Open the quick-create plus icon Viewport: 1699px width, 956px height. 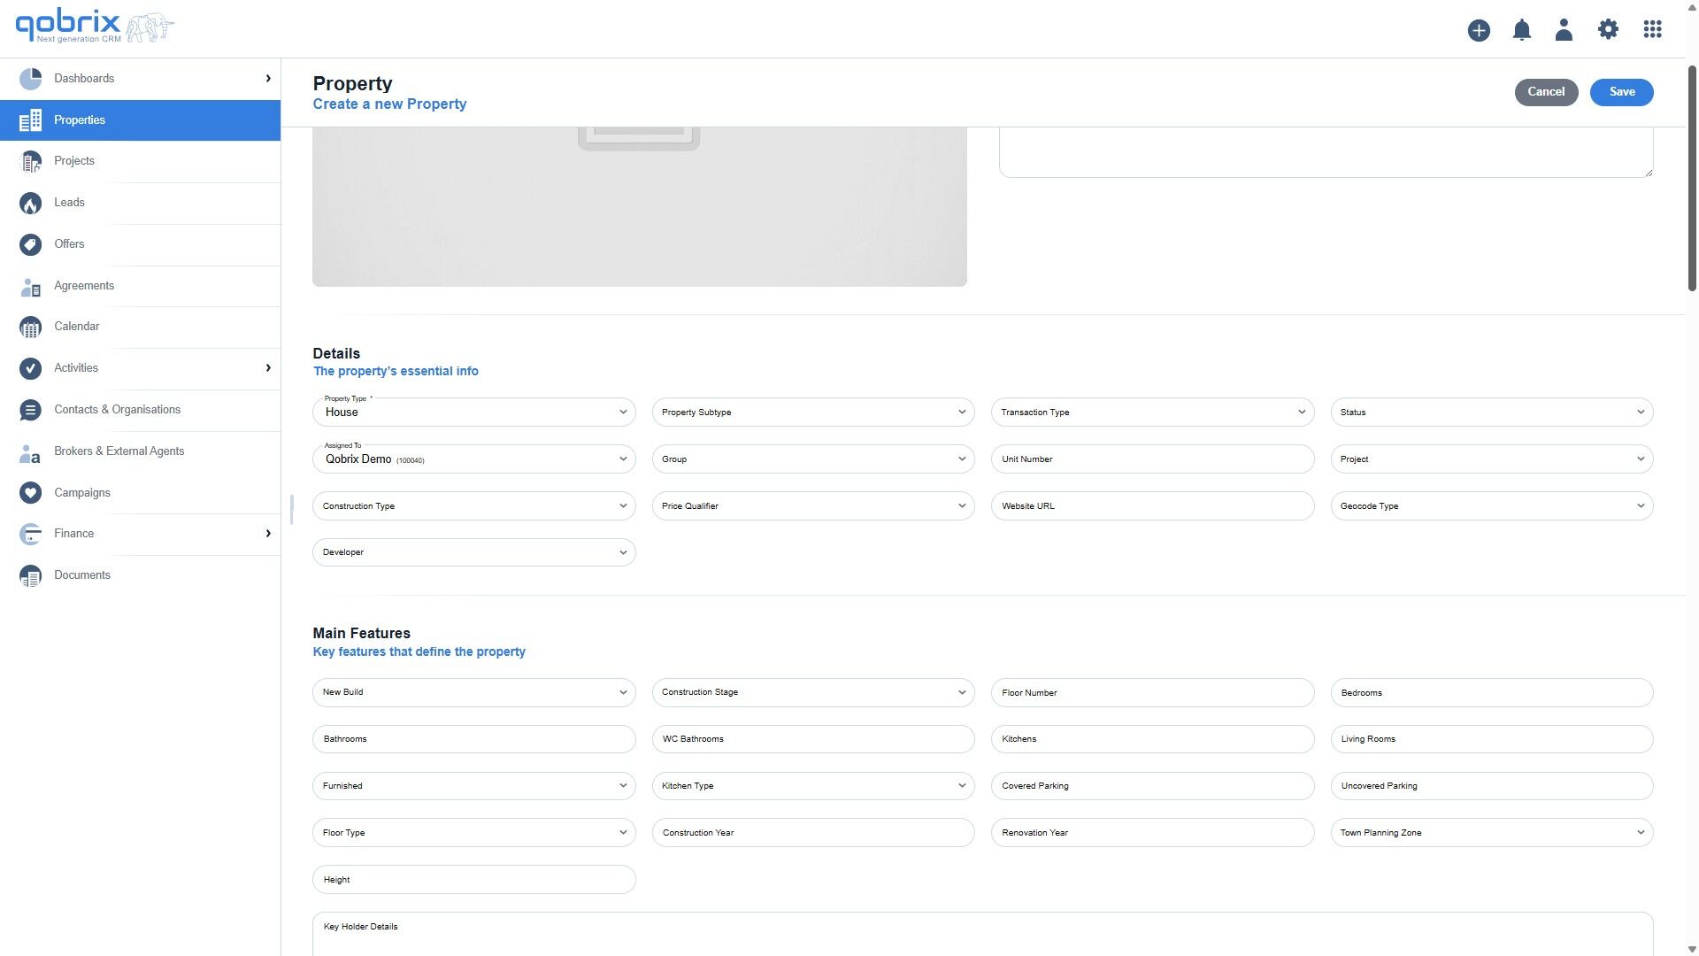[1478, 29]
